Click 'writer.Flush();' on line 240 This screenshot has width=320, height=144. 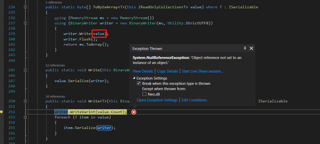tap(80, 39)
